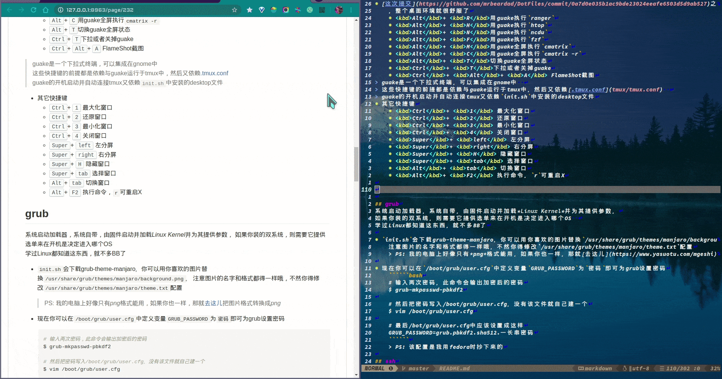Click the editor line $ grub-mkpasswd-pbkdf2
Image resolution: width=722 pixels, height=379 pixels.
pos(428,290)
